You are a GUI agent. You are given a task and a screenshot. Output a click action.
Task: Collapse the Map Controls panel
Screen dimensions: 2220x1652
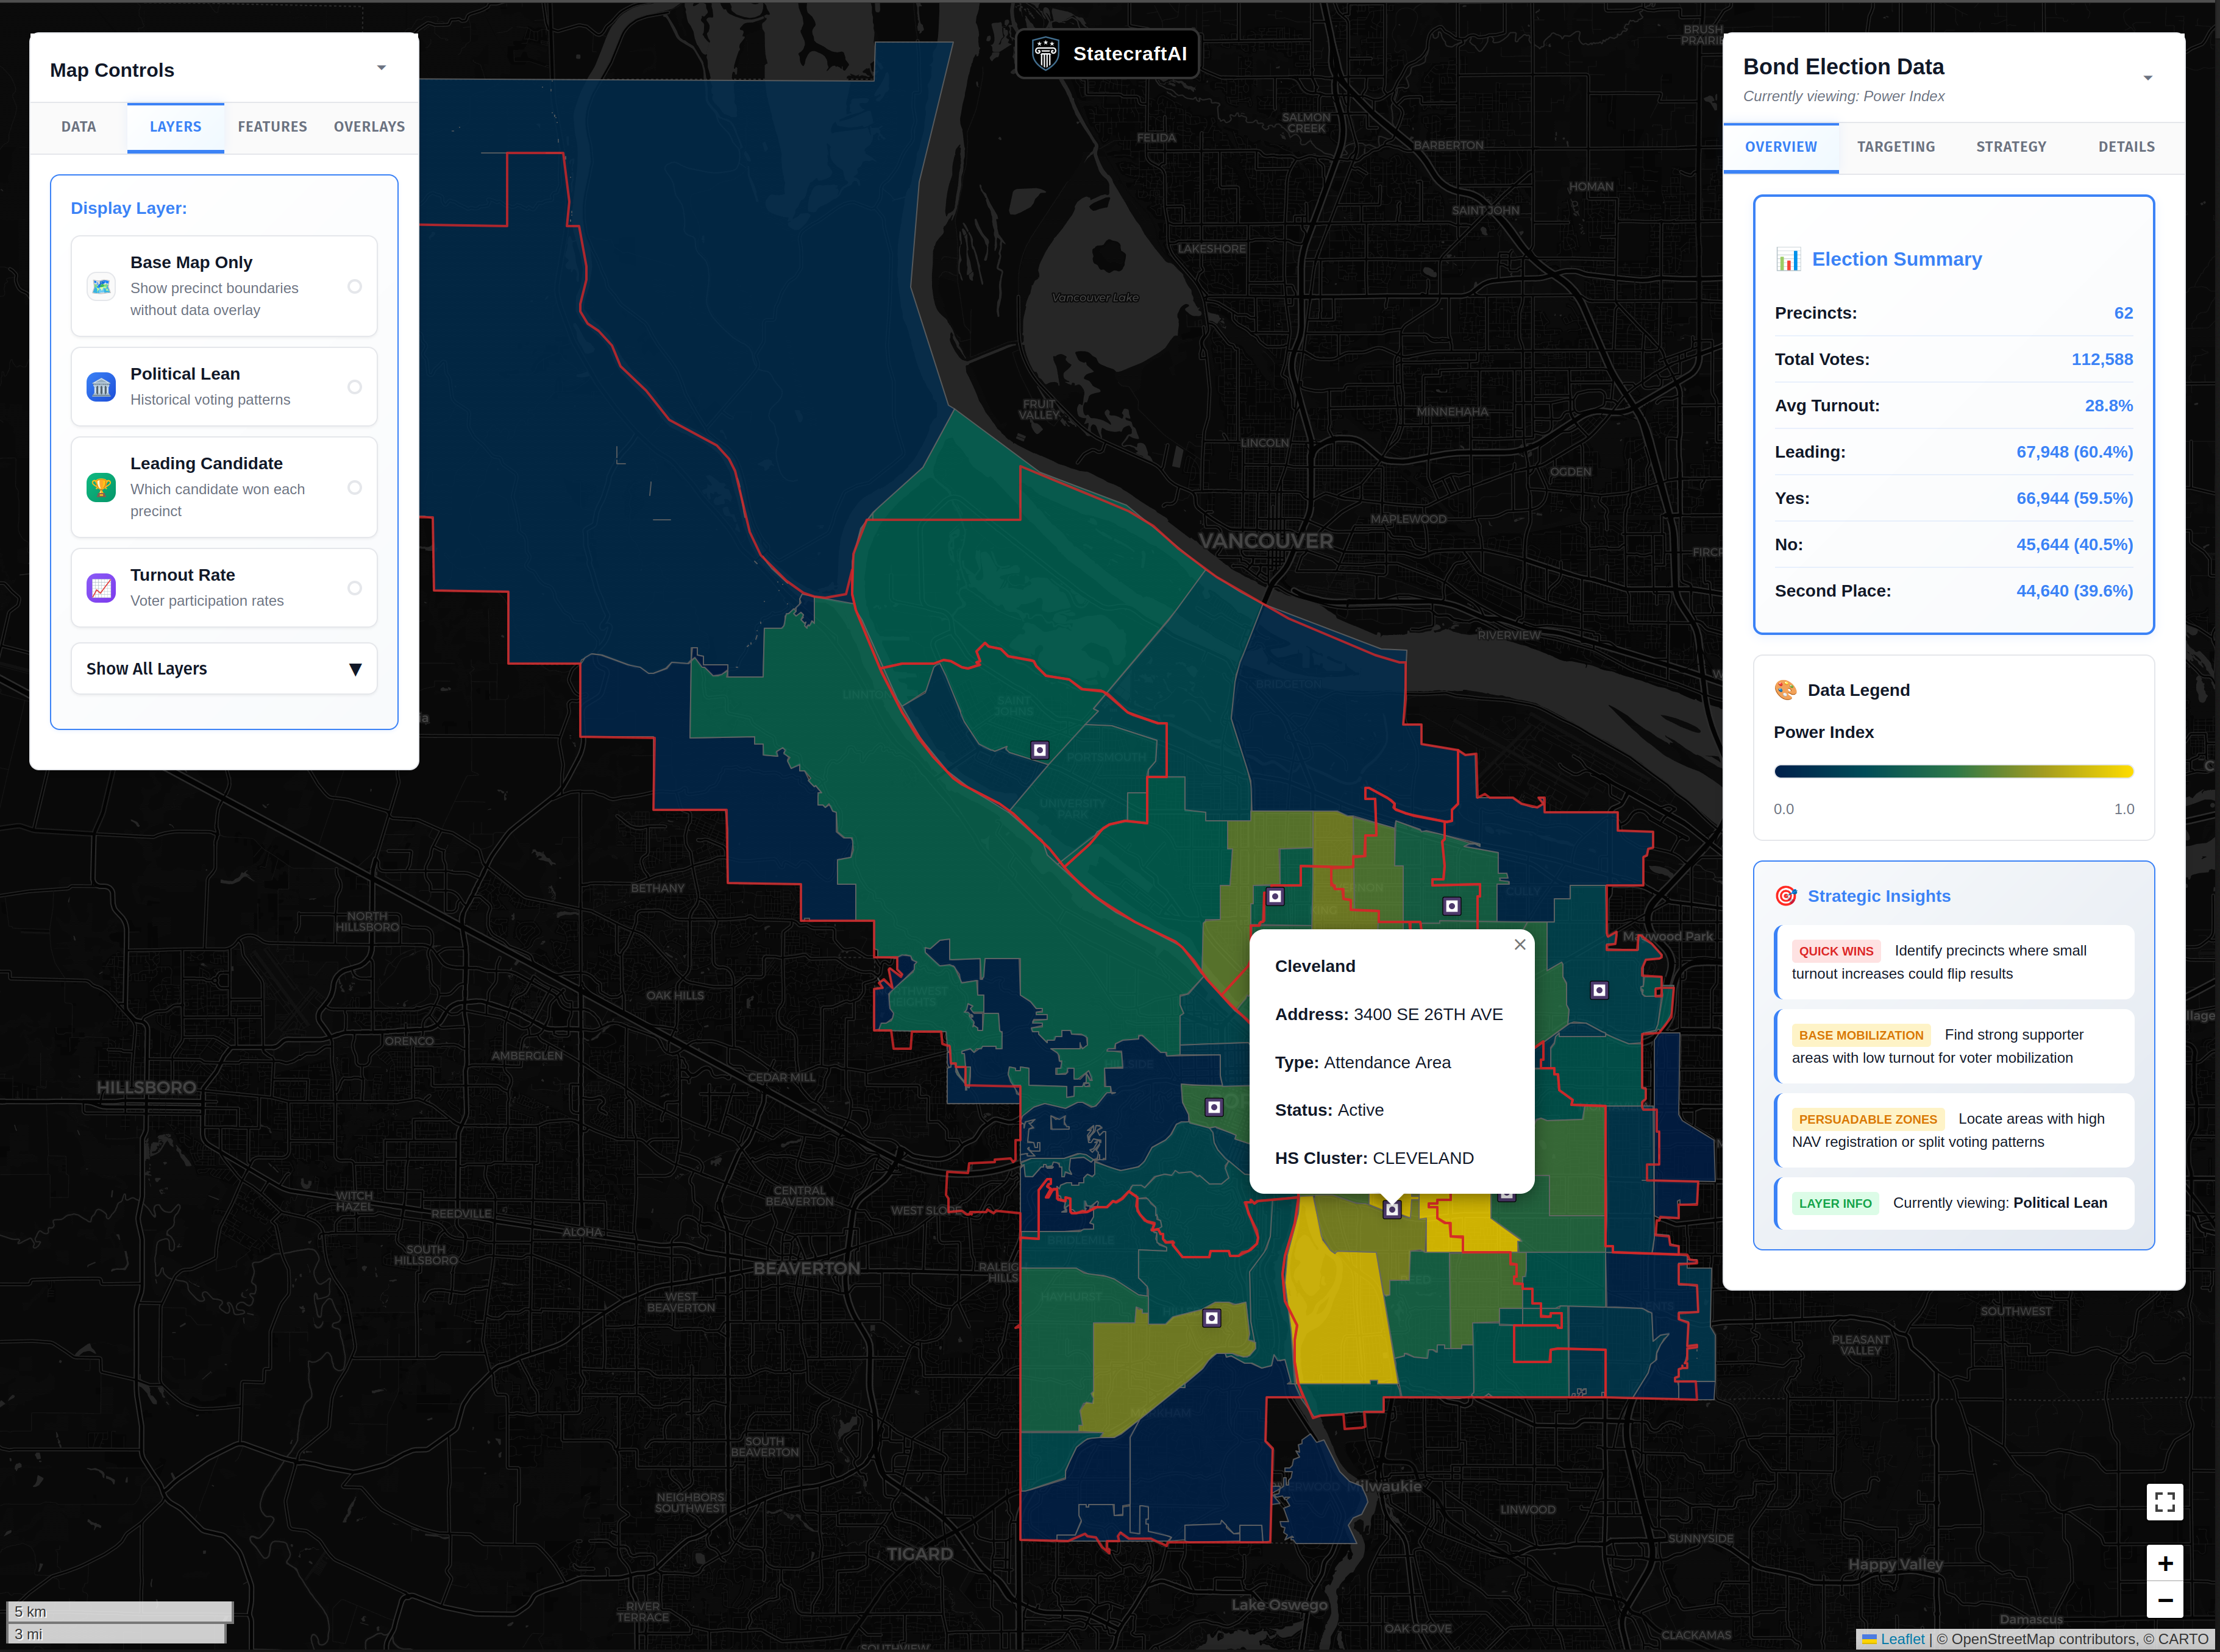point(381,67)
